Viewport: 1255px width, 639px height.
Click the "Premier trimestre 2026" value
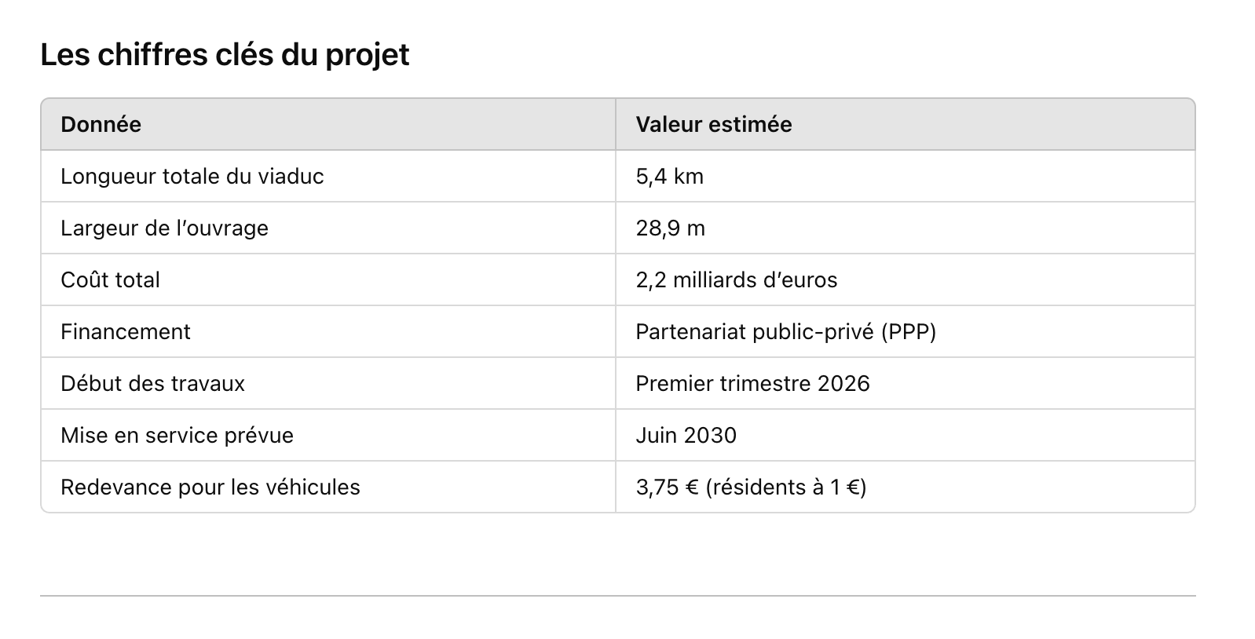coord(752,384)
